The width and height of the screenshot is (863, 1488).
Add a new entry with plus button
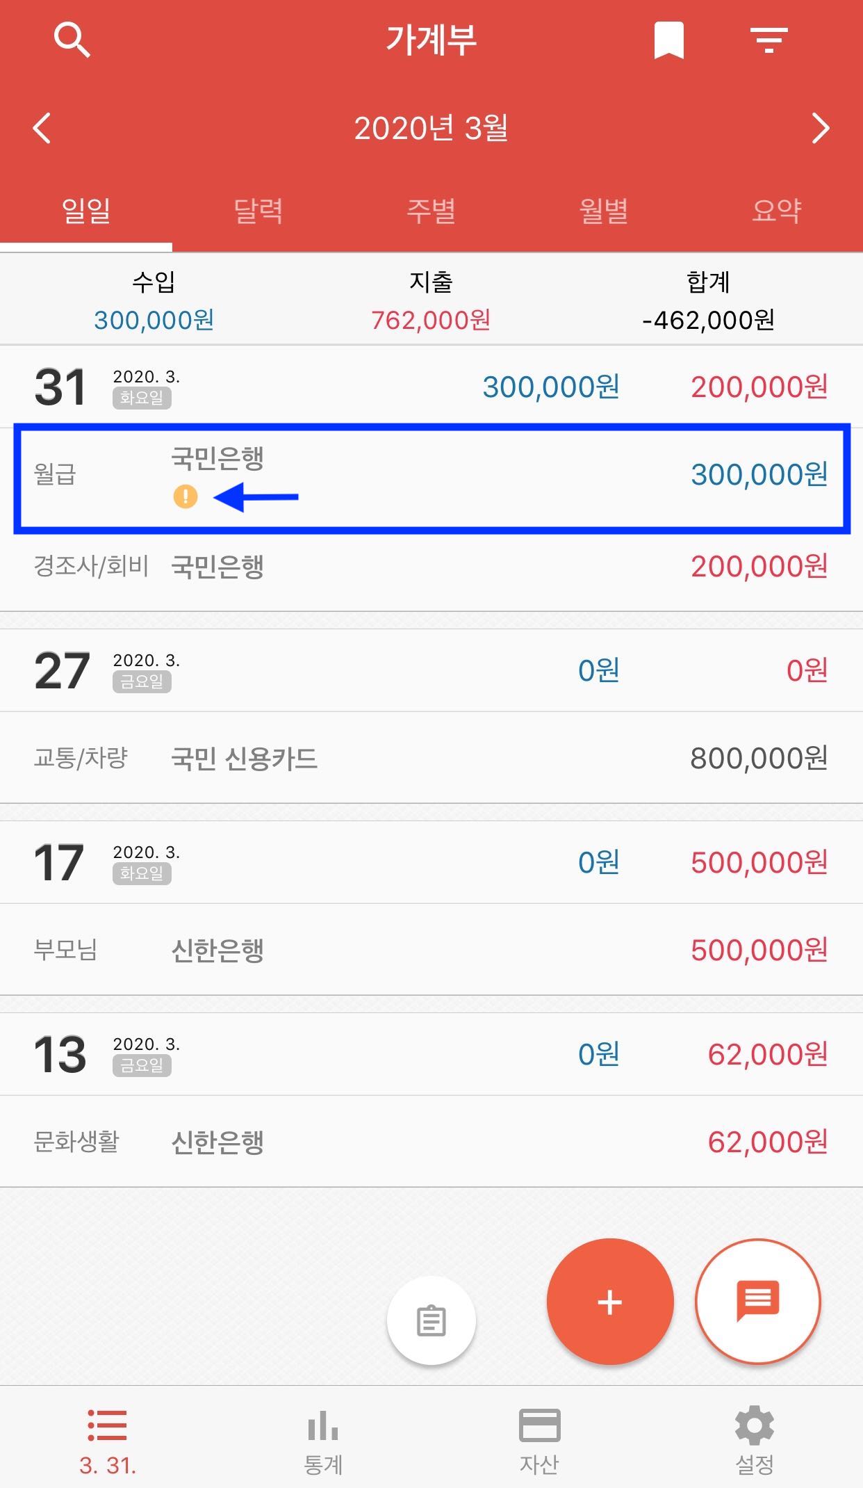610,1302
